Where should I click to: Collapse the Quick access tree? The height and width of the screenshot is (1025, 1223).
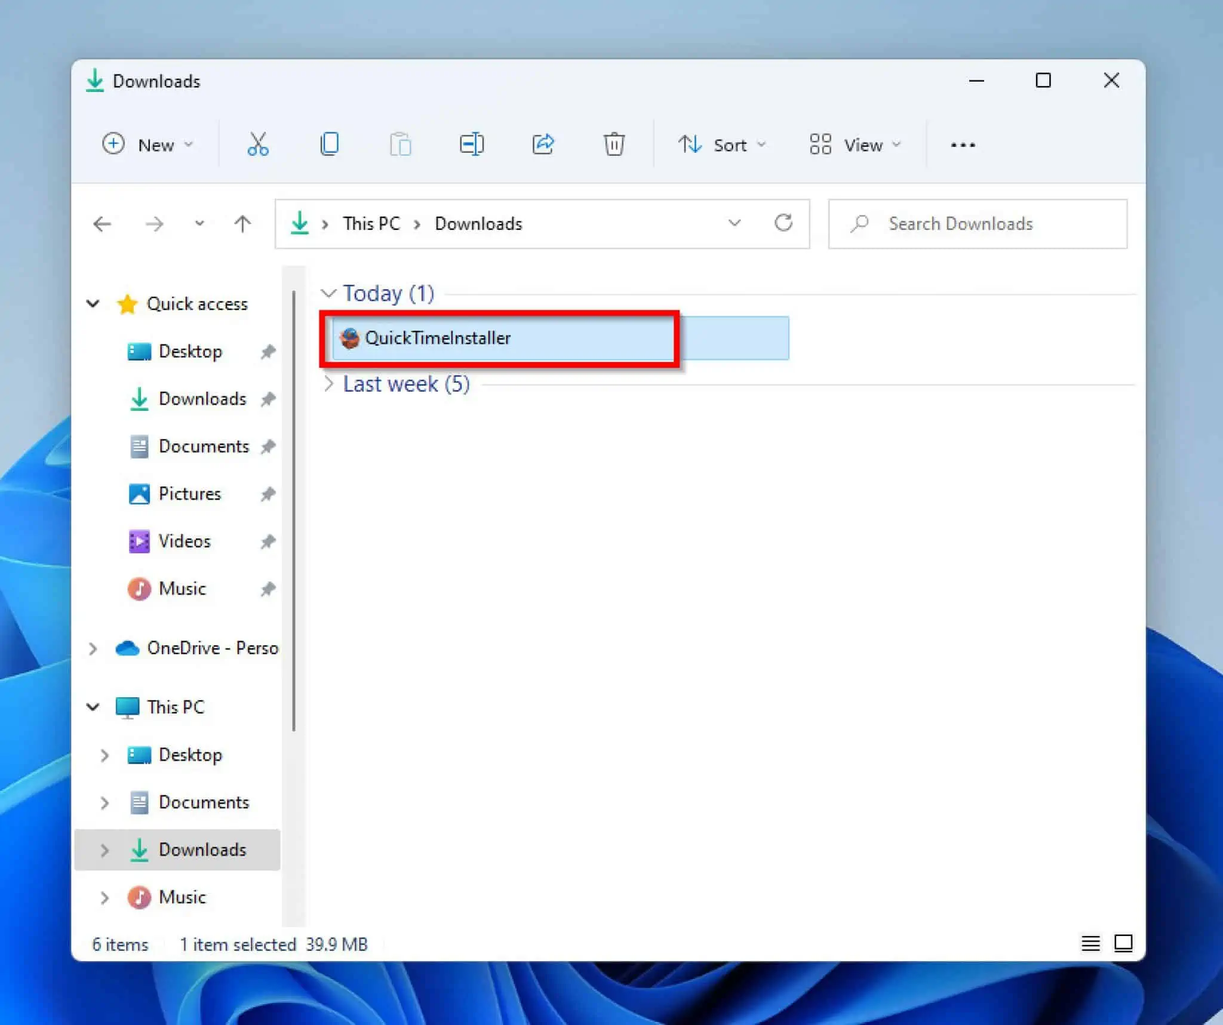coord(93,303)
